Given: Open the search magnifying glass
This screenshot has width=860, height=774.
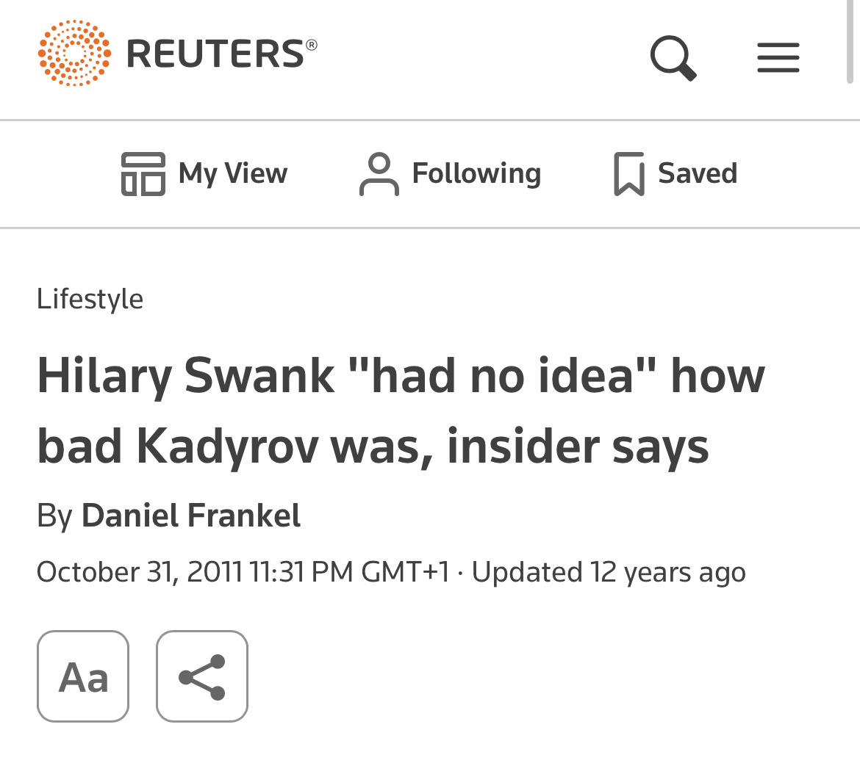Looking at the screenshot, I should (x=673, y=57).
